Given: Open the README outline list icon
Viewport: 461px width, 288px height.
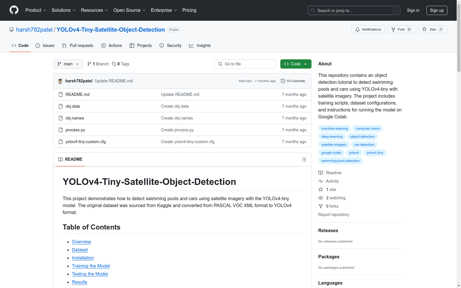Looking at the screenshot, I should coord(304,160).
